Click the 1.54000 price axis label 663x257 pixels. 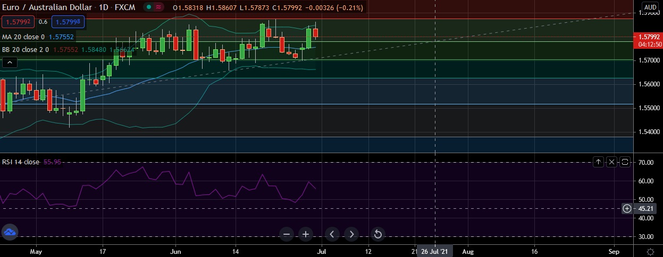click(x=649, y=131)
